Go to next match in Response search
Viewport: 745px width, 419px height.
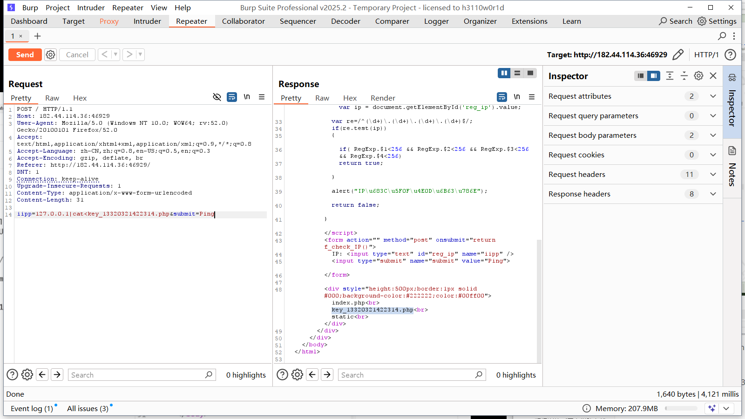(x=327, y=374)
